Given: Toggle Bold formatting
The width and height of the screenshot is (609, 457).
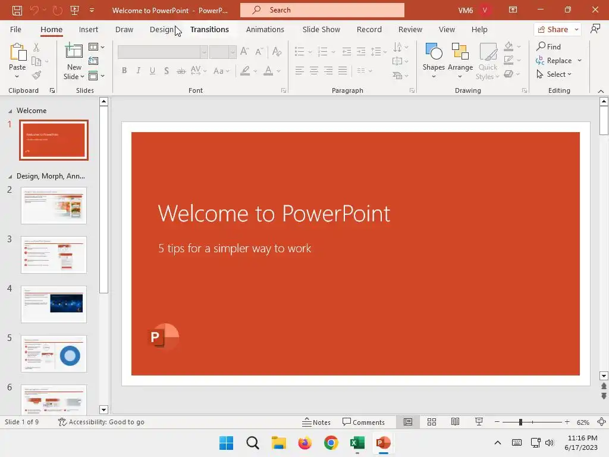Looking at the screenshot, I should (x=124, y=71).
